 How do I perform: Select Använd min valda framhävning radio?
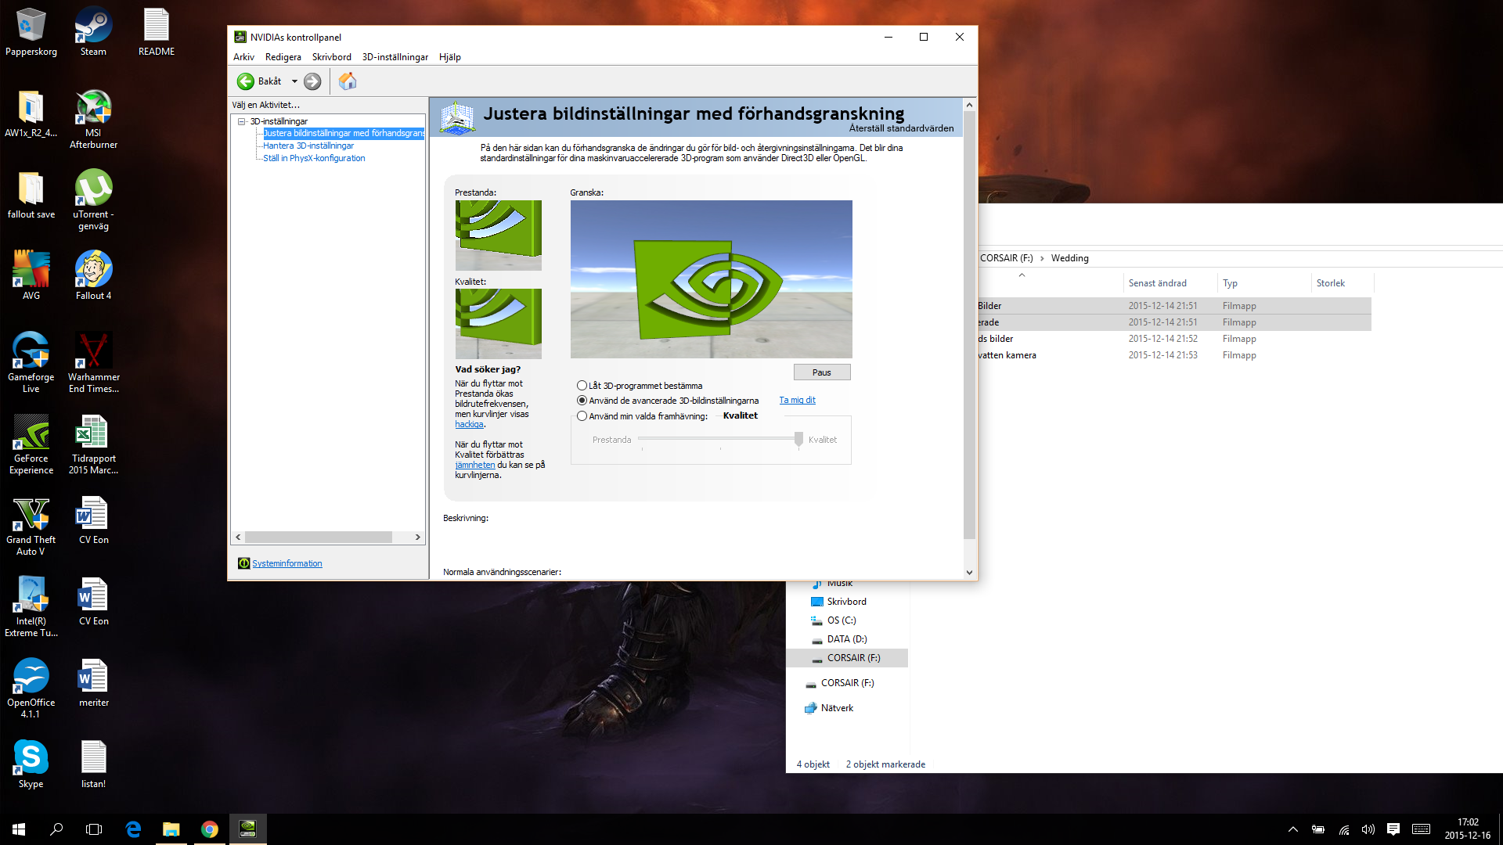(x=582, y=416)
